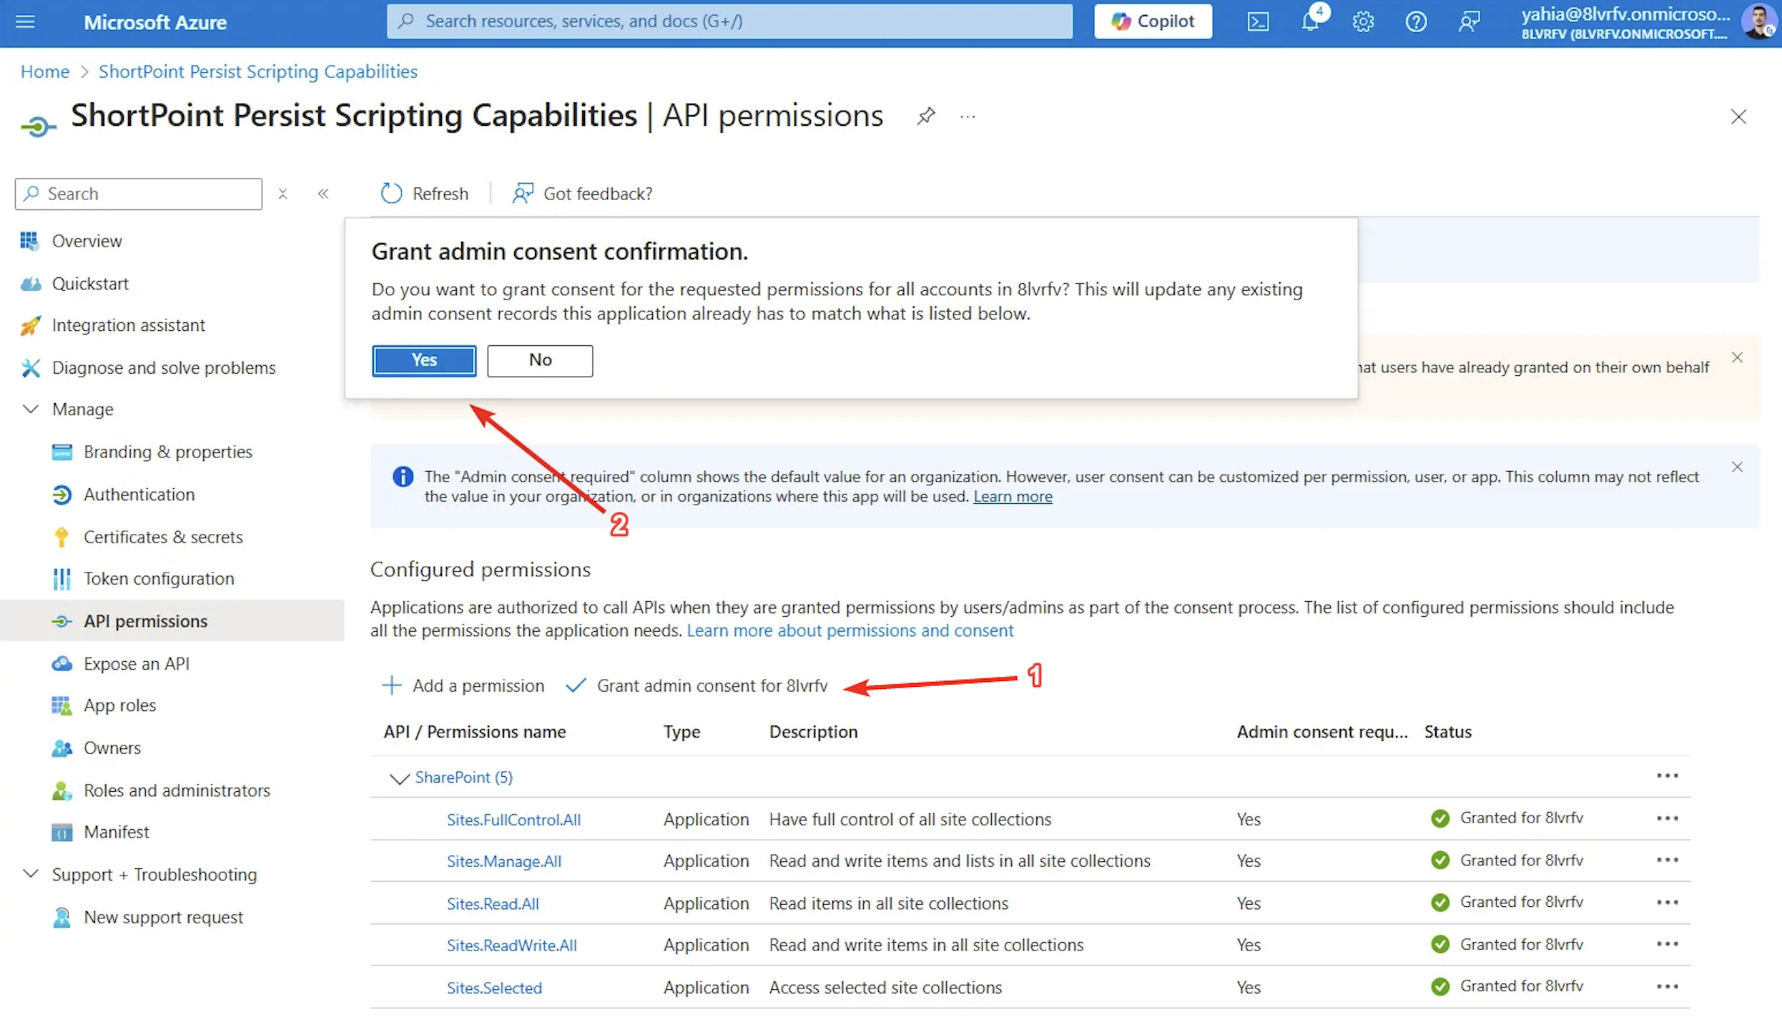Open the Sites.FullControl.All permission link
The width and height of the screenshot is (1782, 1022).
tap(513, 820)
